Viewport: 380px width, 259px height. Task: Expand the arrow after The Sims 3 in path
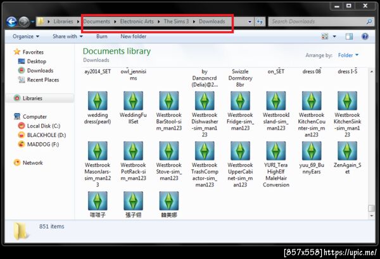(x=194, y=21)
